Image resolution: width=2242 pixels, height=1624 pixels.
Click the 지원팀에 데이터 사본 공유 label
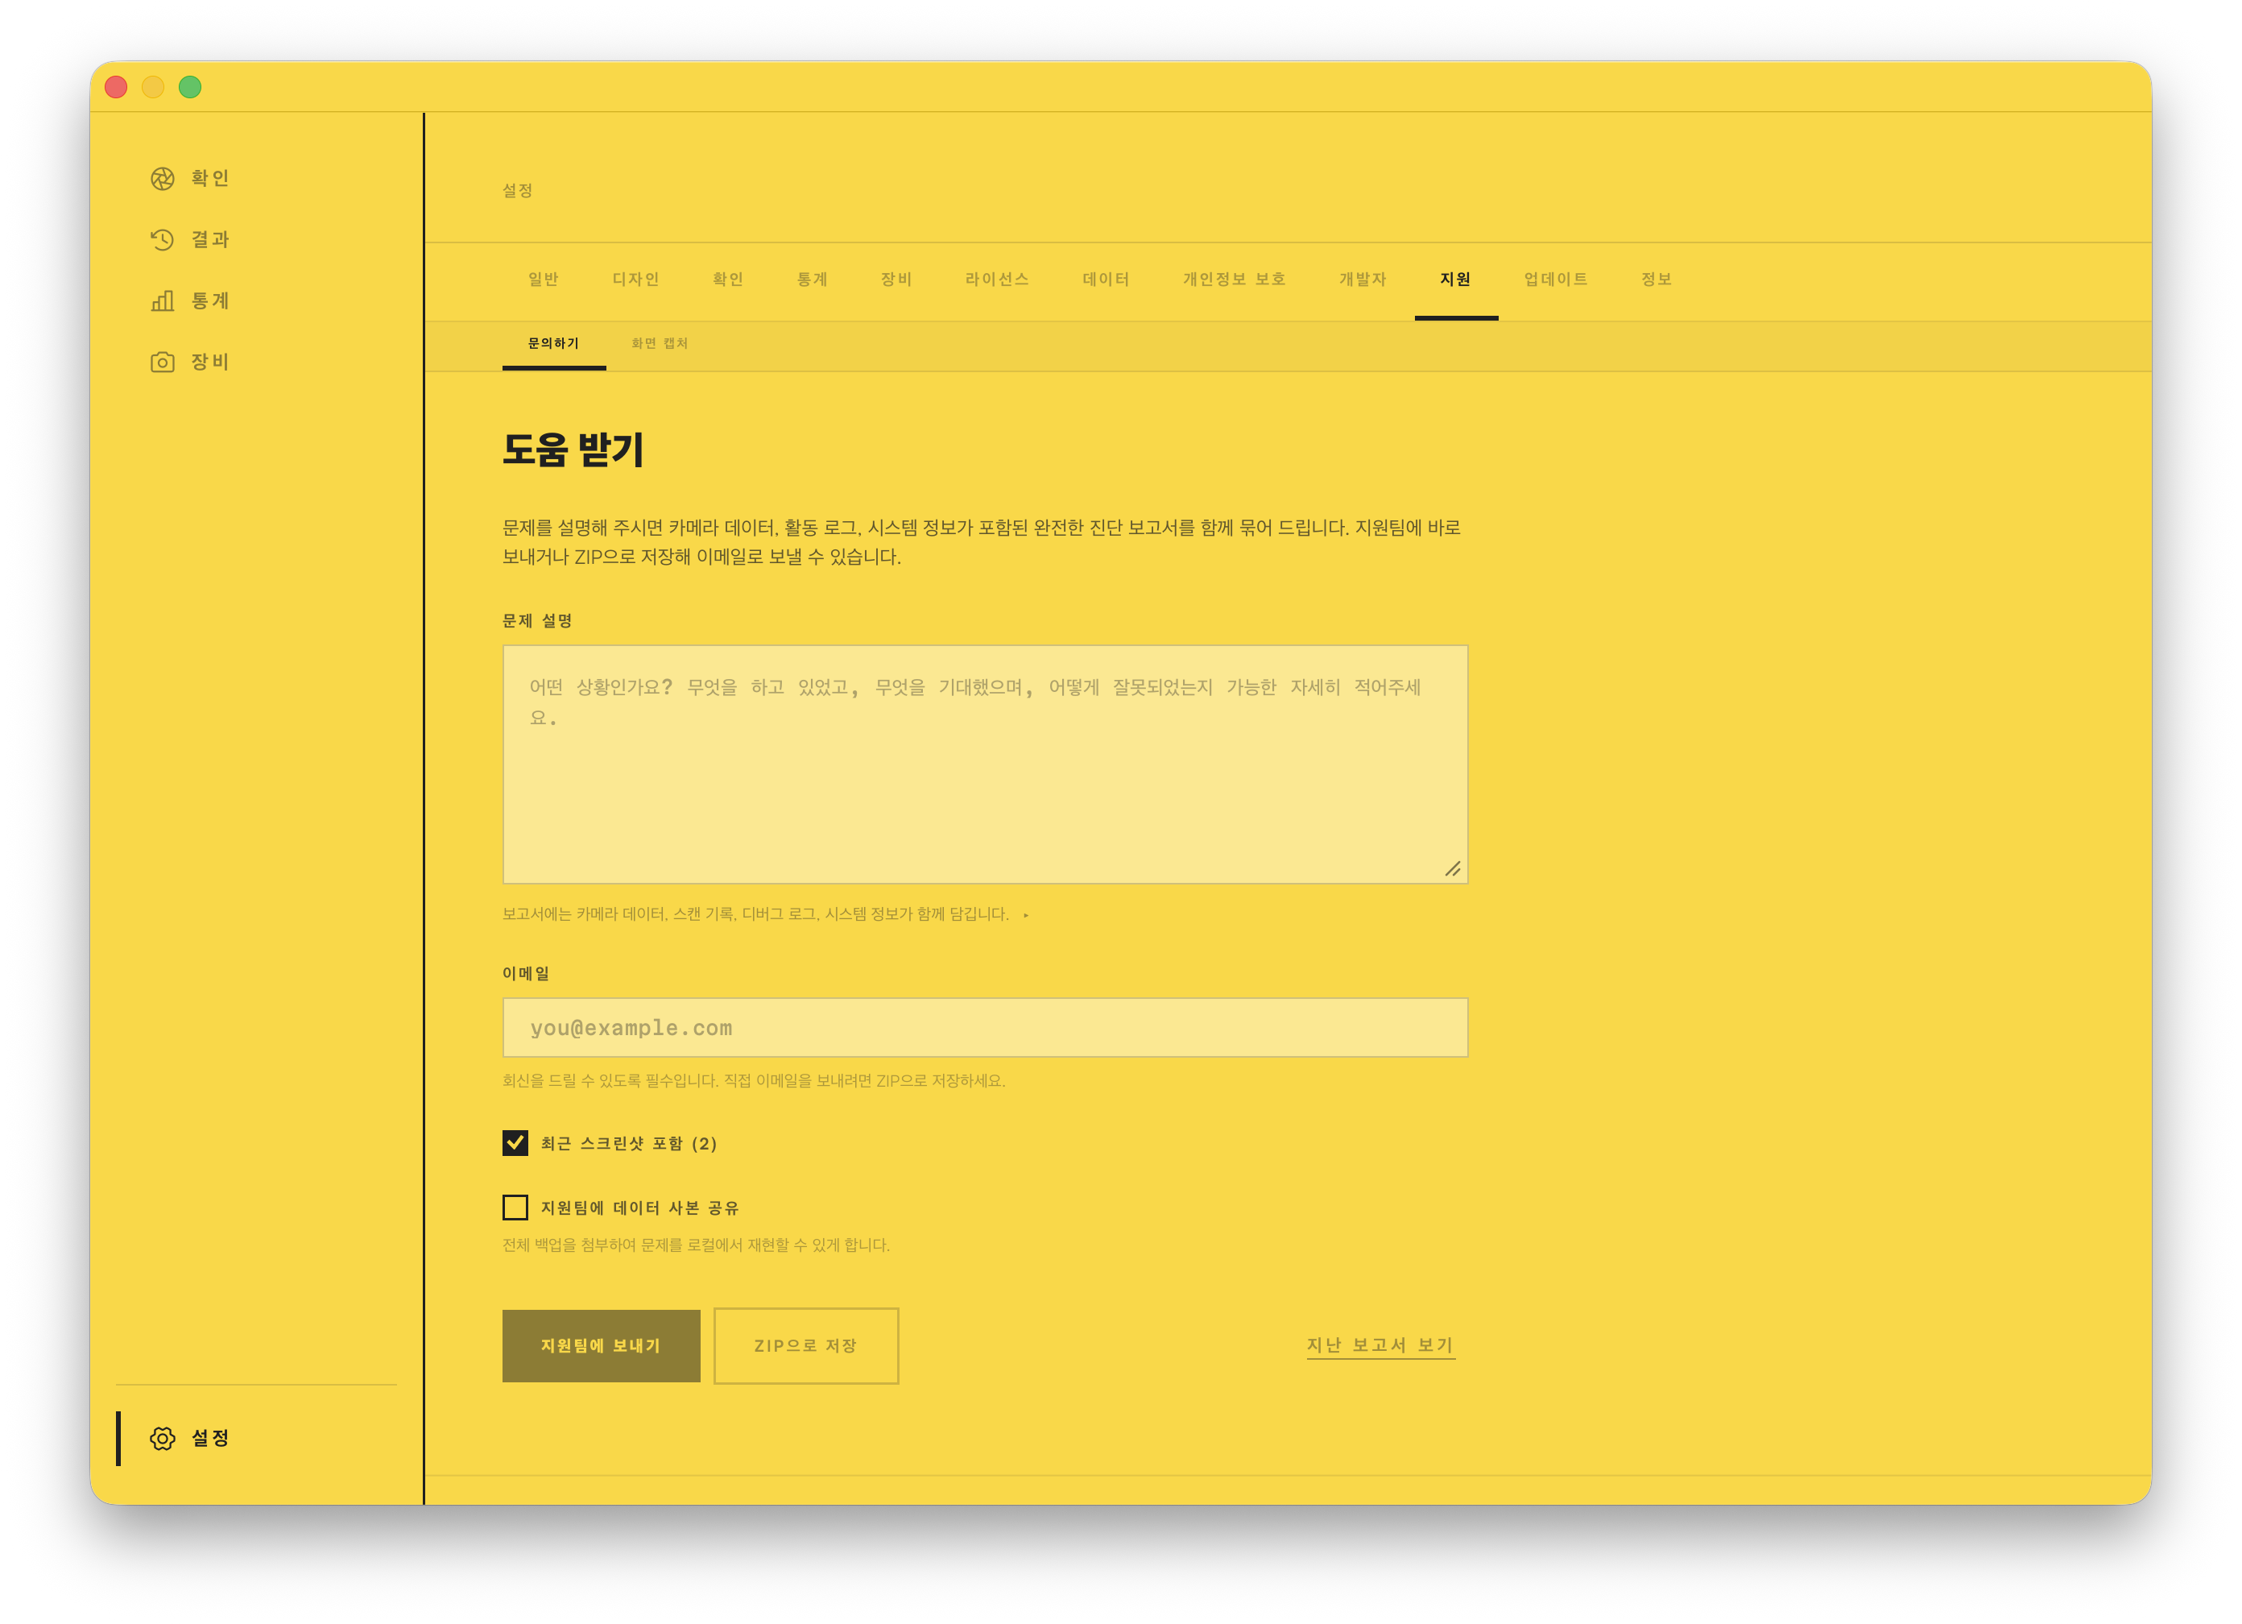(639, 1208)
